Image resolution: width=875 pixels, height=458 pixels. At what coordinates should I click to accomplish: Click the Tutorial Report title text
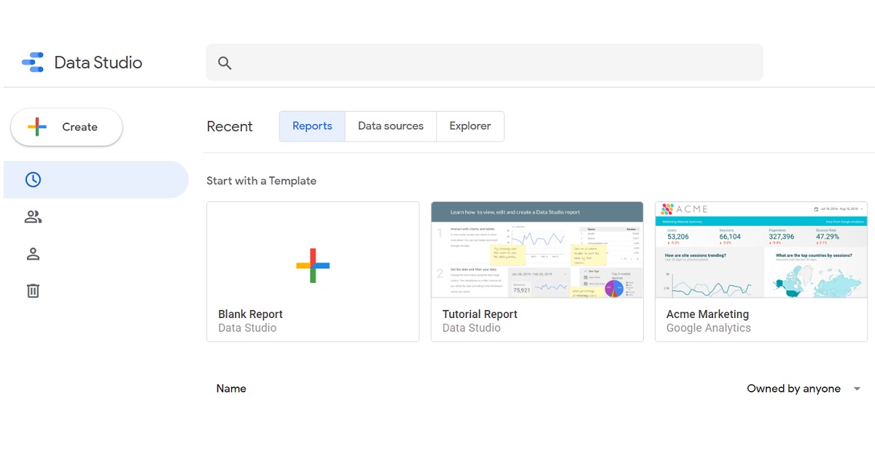(x=480, y=314)
